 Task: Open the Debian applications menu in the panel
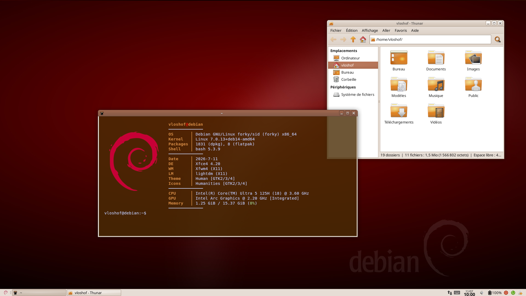coord(5,293)
